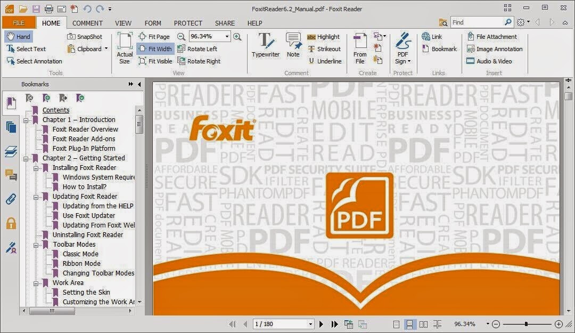Rotate the page right
575x333 pixels.
pyautogui.click(x=199, y=61)
